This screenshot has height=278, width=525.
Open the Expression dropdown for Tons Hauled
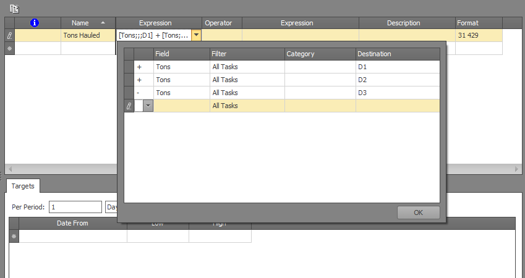coord(196,36)
